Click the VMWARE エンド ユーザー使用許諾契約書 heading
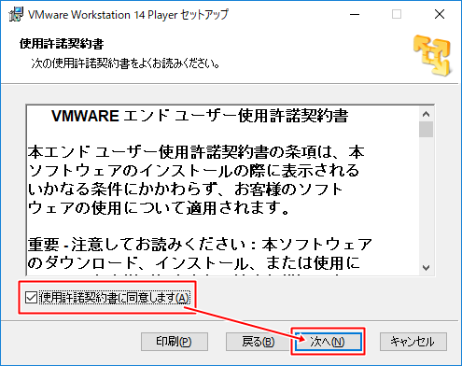The width and height of the screenshot is (462, 366). tap(200, 116)
